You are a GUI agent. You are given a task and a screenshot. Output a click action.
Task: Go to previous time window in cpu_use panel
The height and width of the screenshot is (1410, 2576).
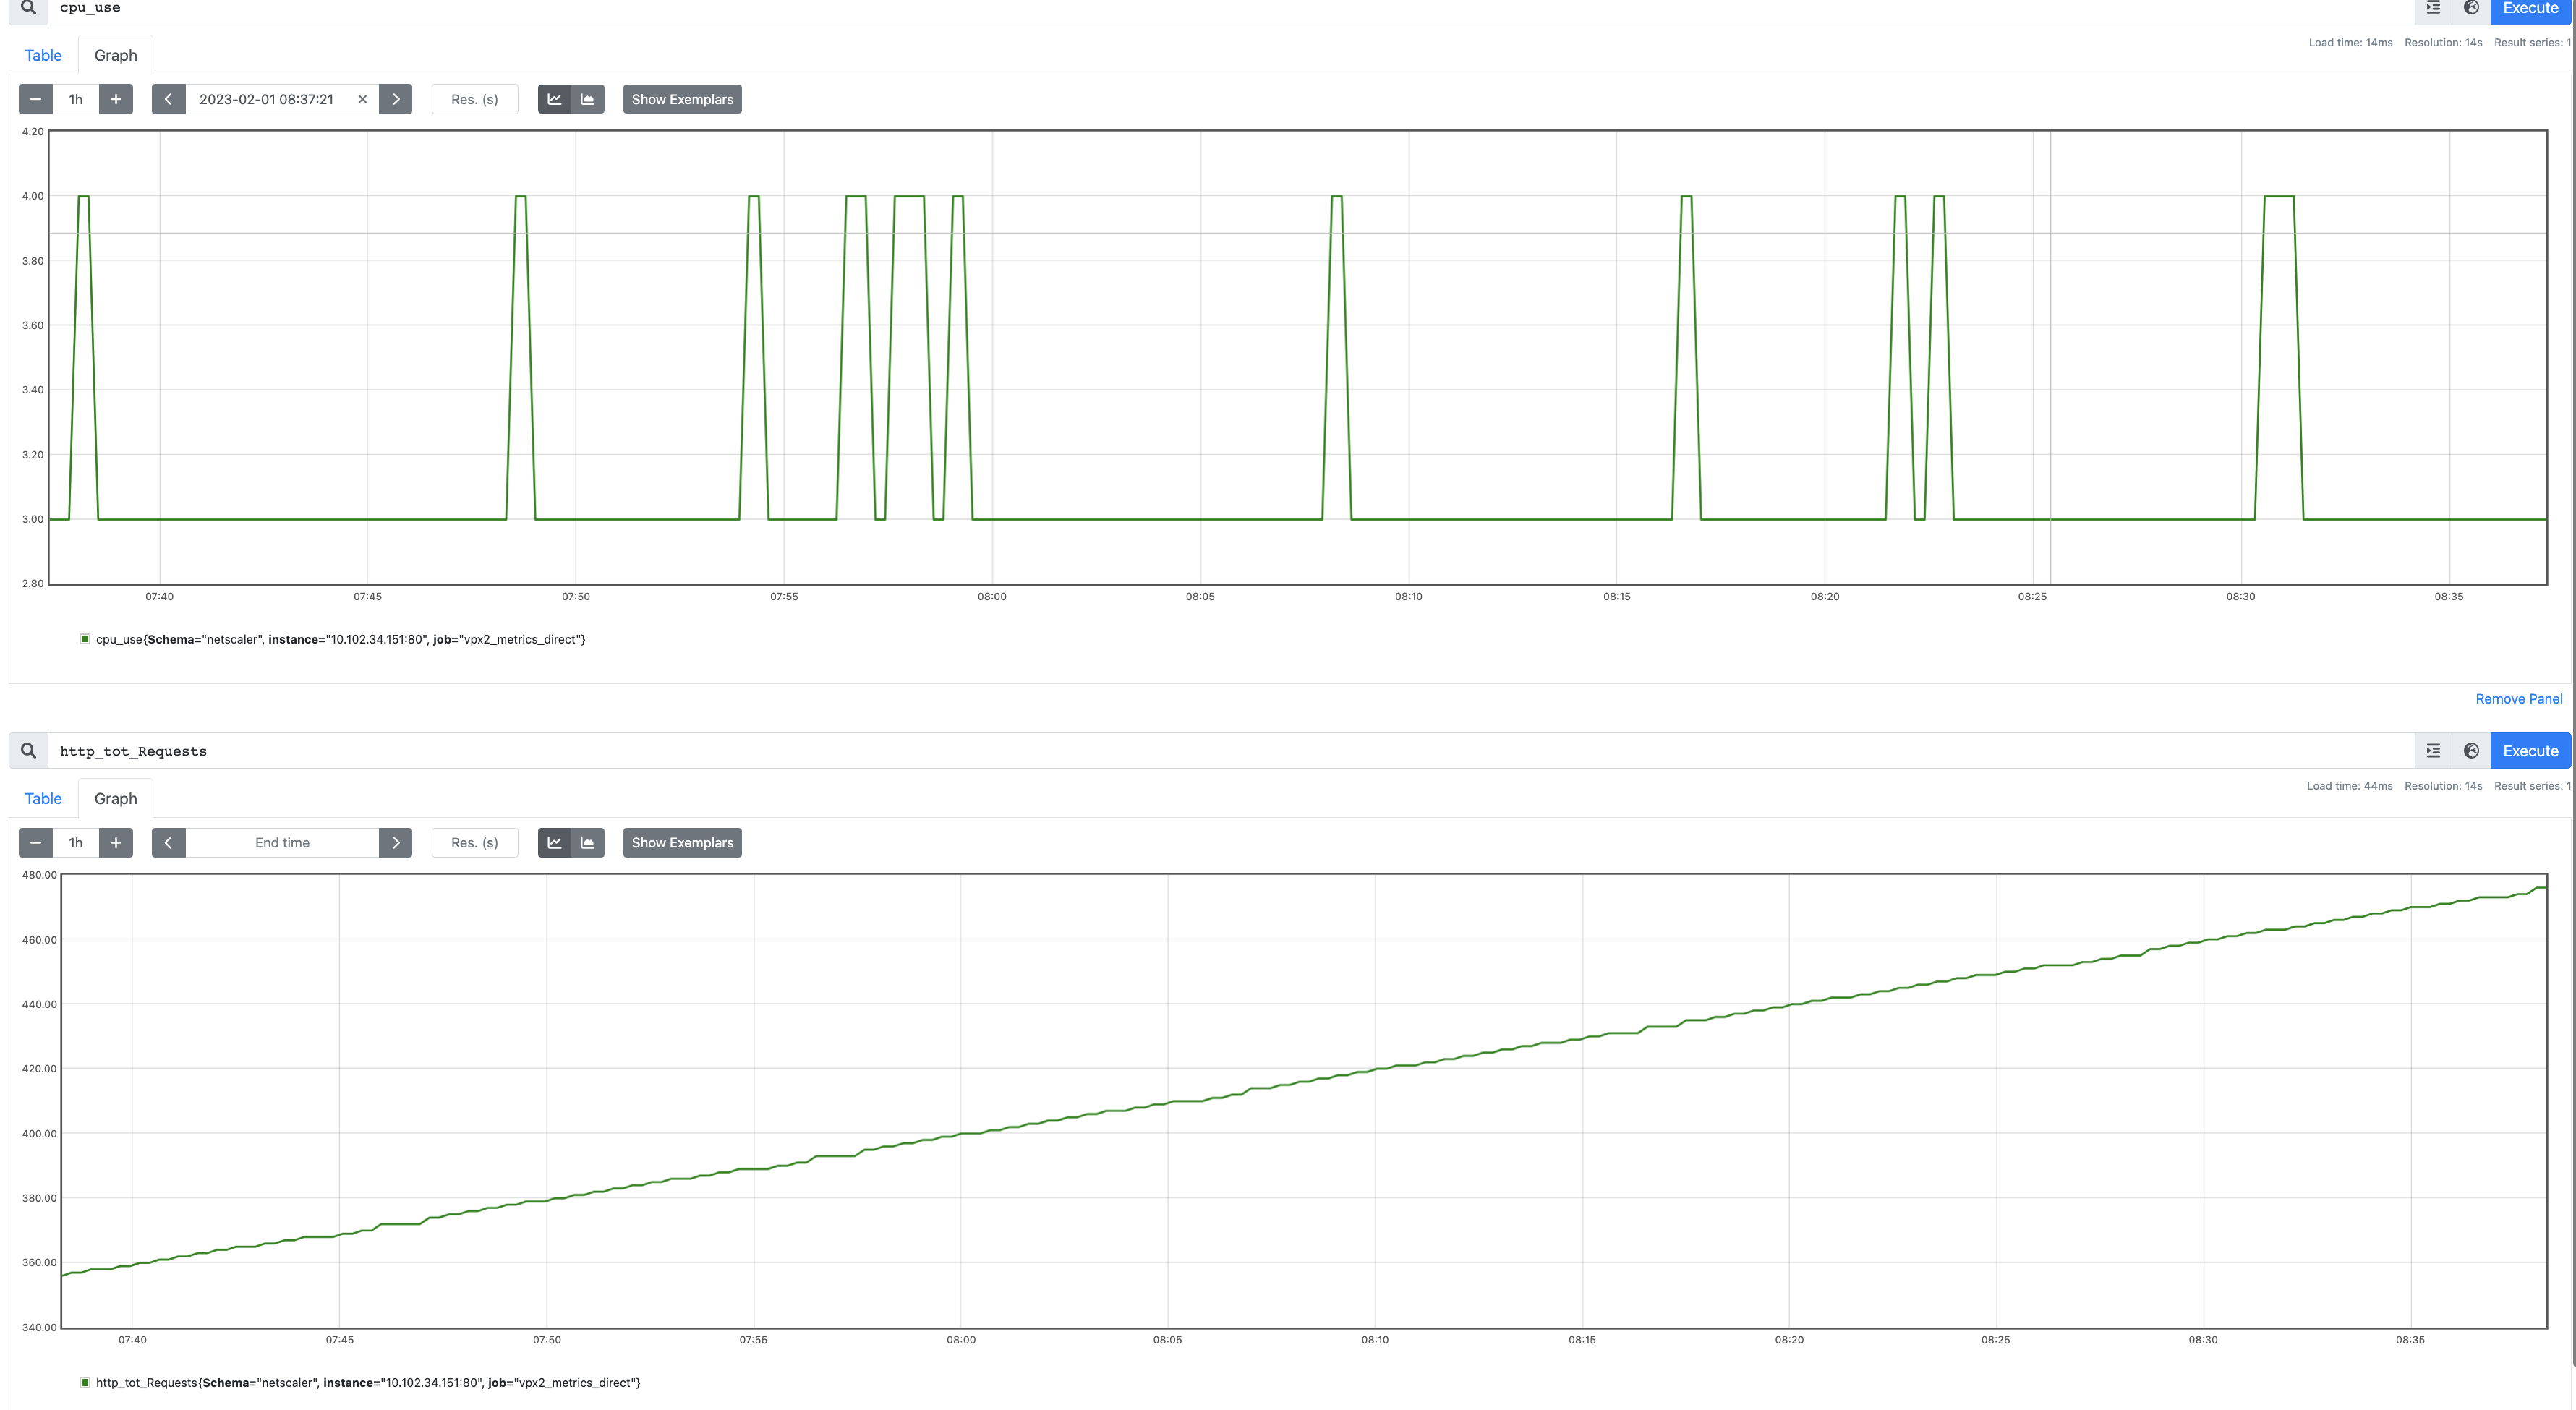(x=168, y=99)
